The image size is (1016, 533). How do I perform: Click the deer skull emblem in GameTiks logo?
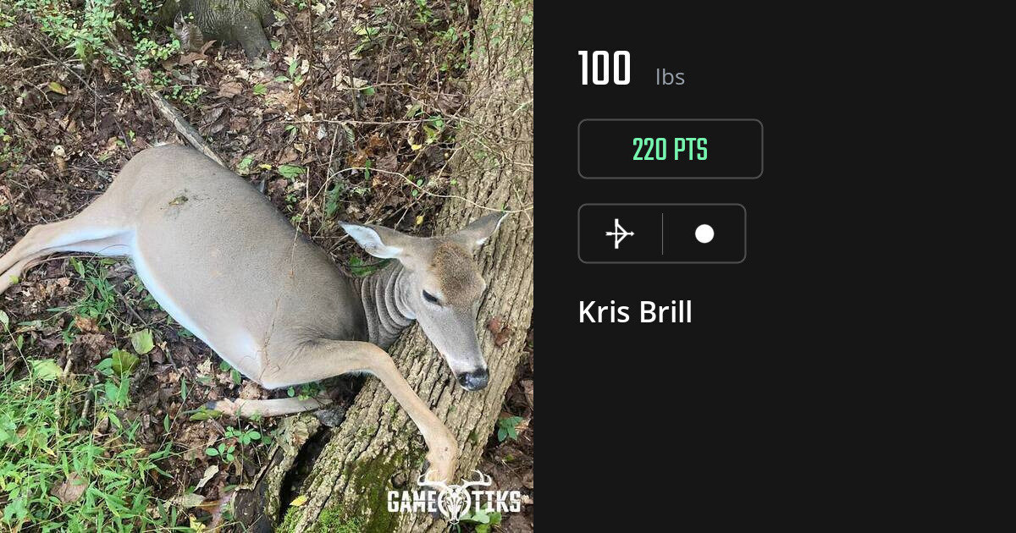pos(455,495)
